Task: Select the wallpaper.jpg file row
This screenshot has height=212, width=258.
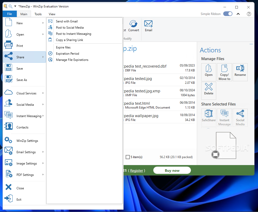Action: click(159, 117)
